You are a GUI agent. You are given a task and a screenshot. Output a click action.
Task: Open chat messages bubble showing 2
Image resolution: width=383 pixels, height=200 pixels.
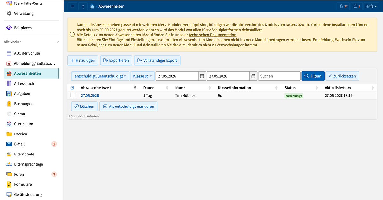tap(357, 6)
